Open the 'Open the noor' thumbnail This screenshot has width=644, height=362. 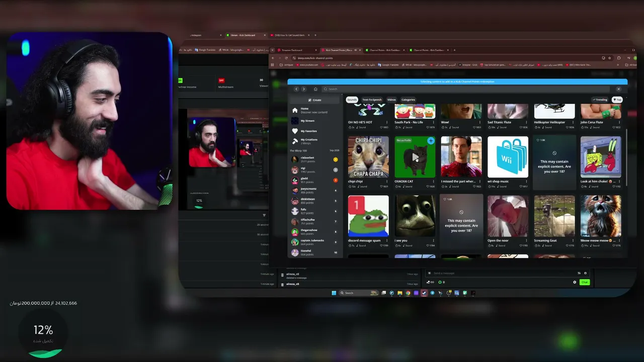(508, 216)
